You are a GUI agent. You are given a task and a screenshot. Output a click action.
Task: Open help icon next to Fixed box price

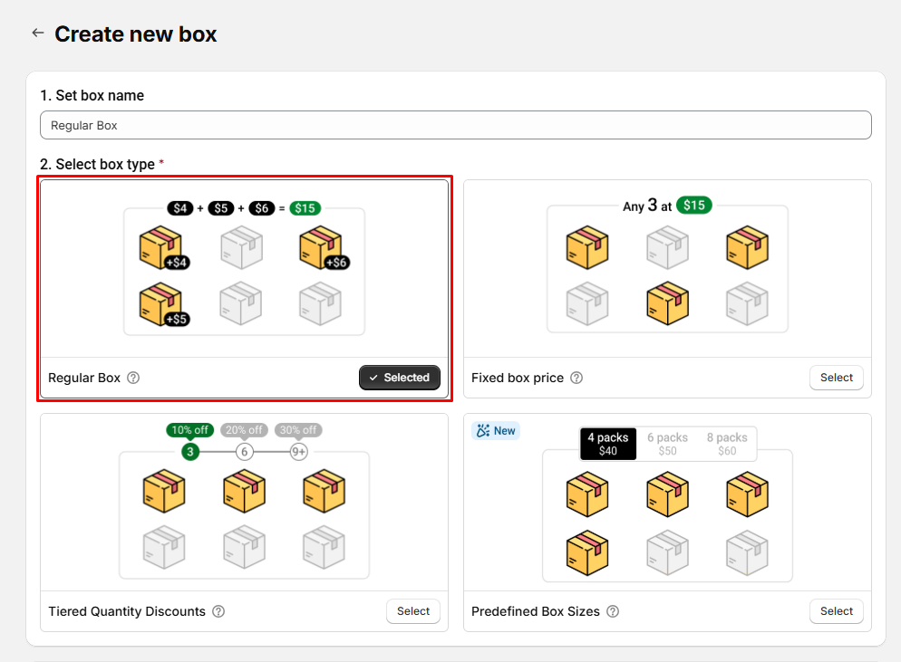(576, 378)
